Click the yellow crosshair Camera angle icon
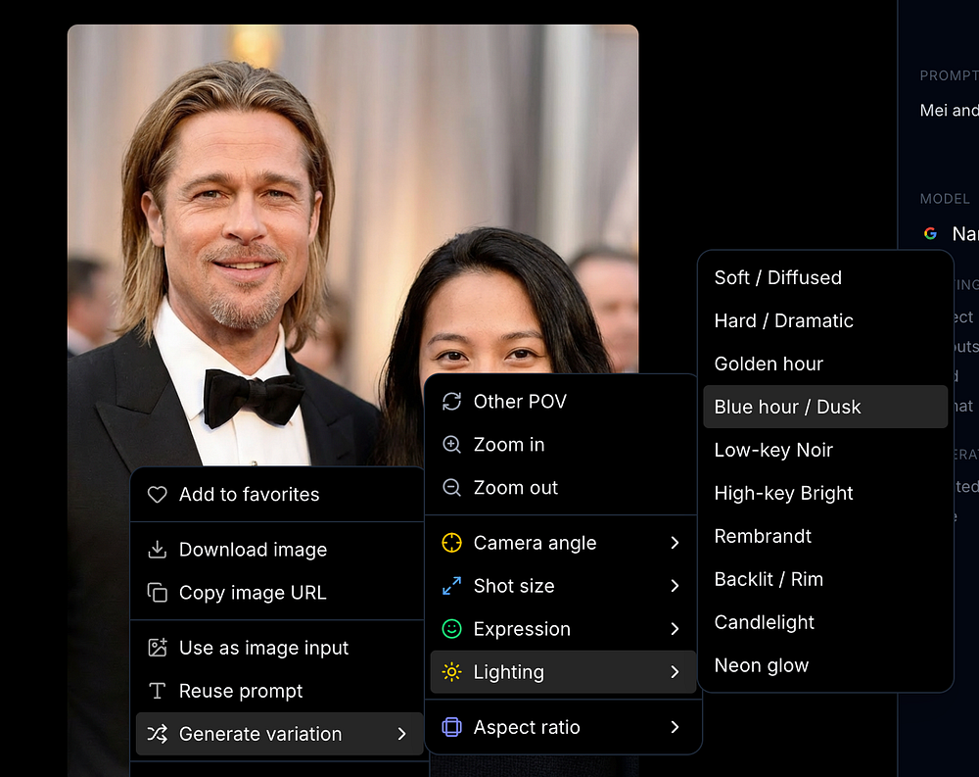The image size is (979, 777). [452, 543]
